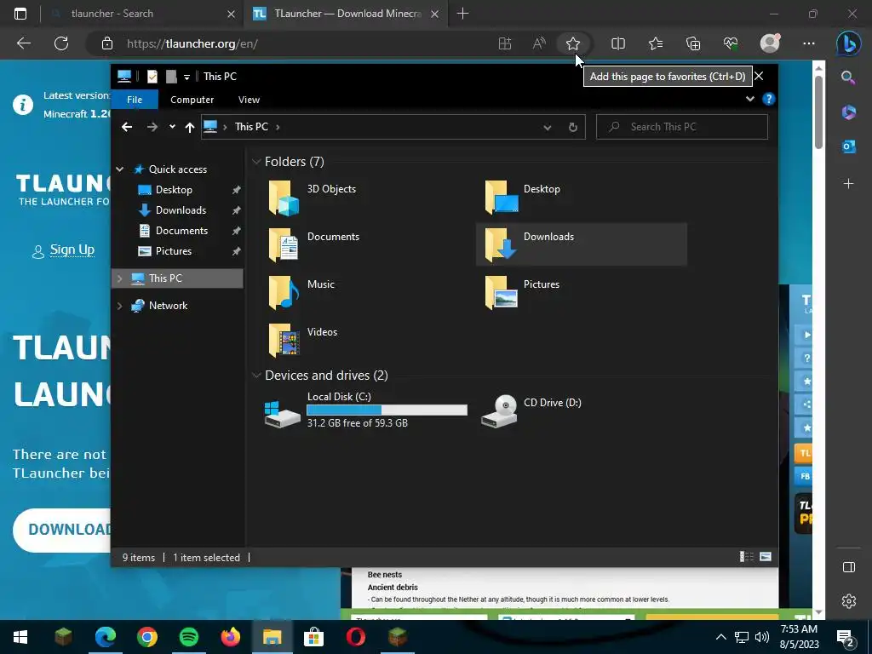Open Bing chat sidebar button

[x=849, y=43]
